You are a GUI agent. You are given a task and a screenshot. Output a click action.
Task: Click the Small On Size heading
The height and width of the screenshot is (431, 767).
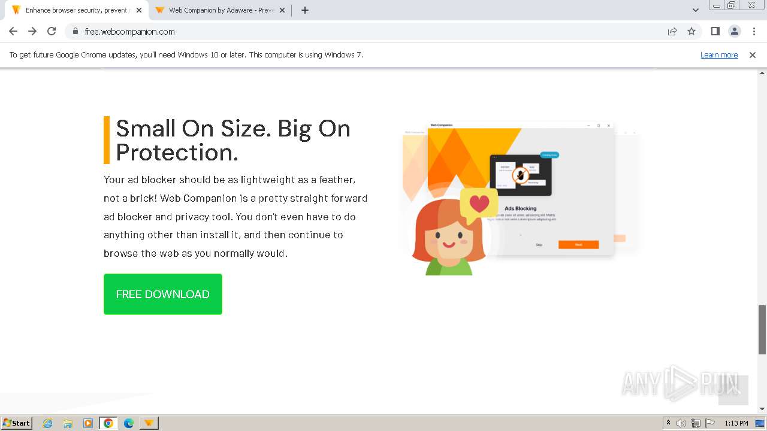[233, 140]
